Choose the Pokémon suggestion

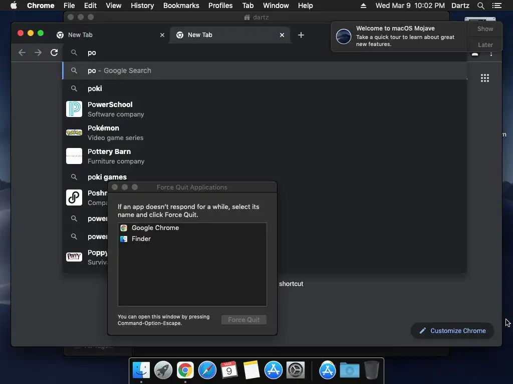pos(265,132)
